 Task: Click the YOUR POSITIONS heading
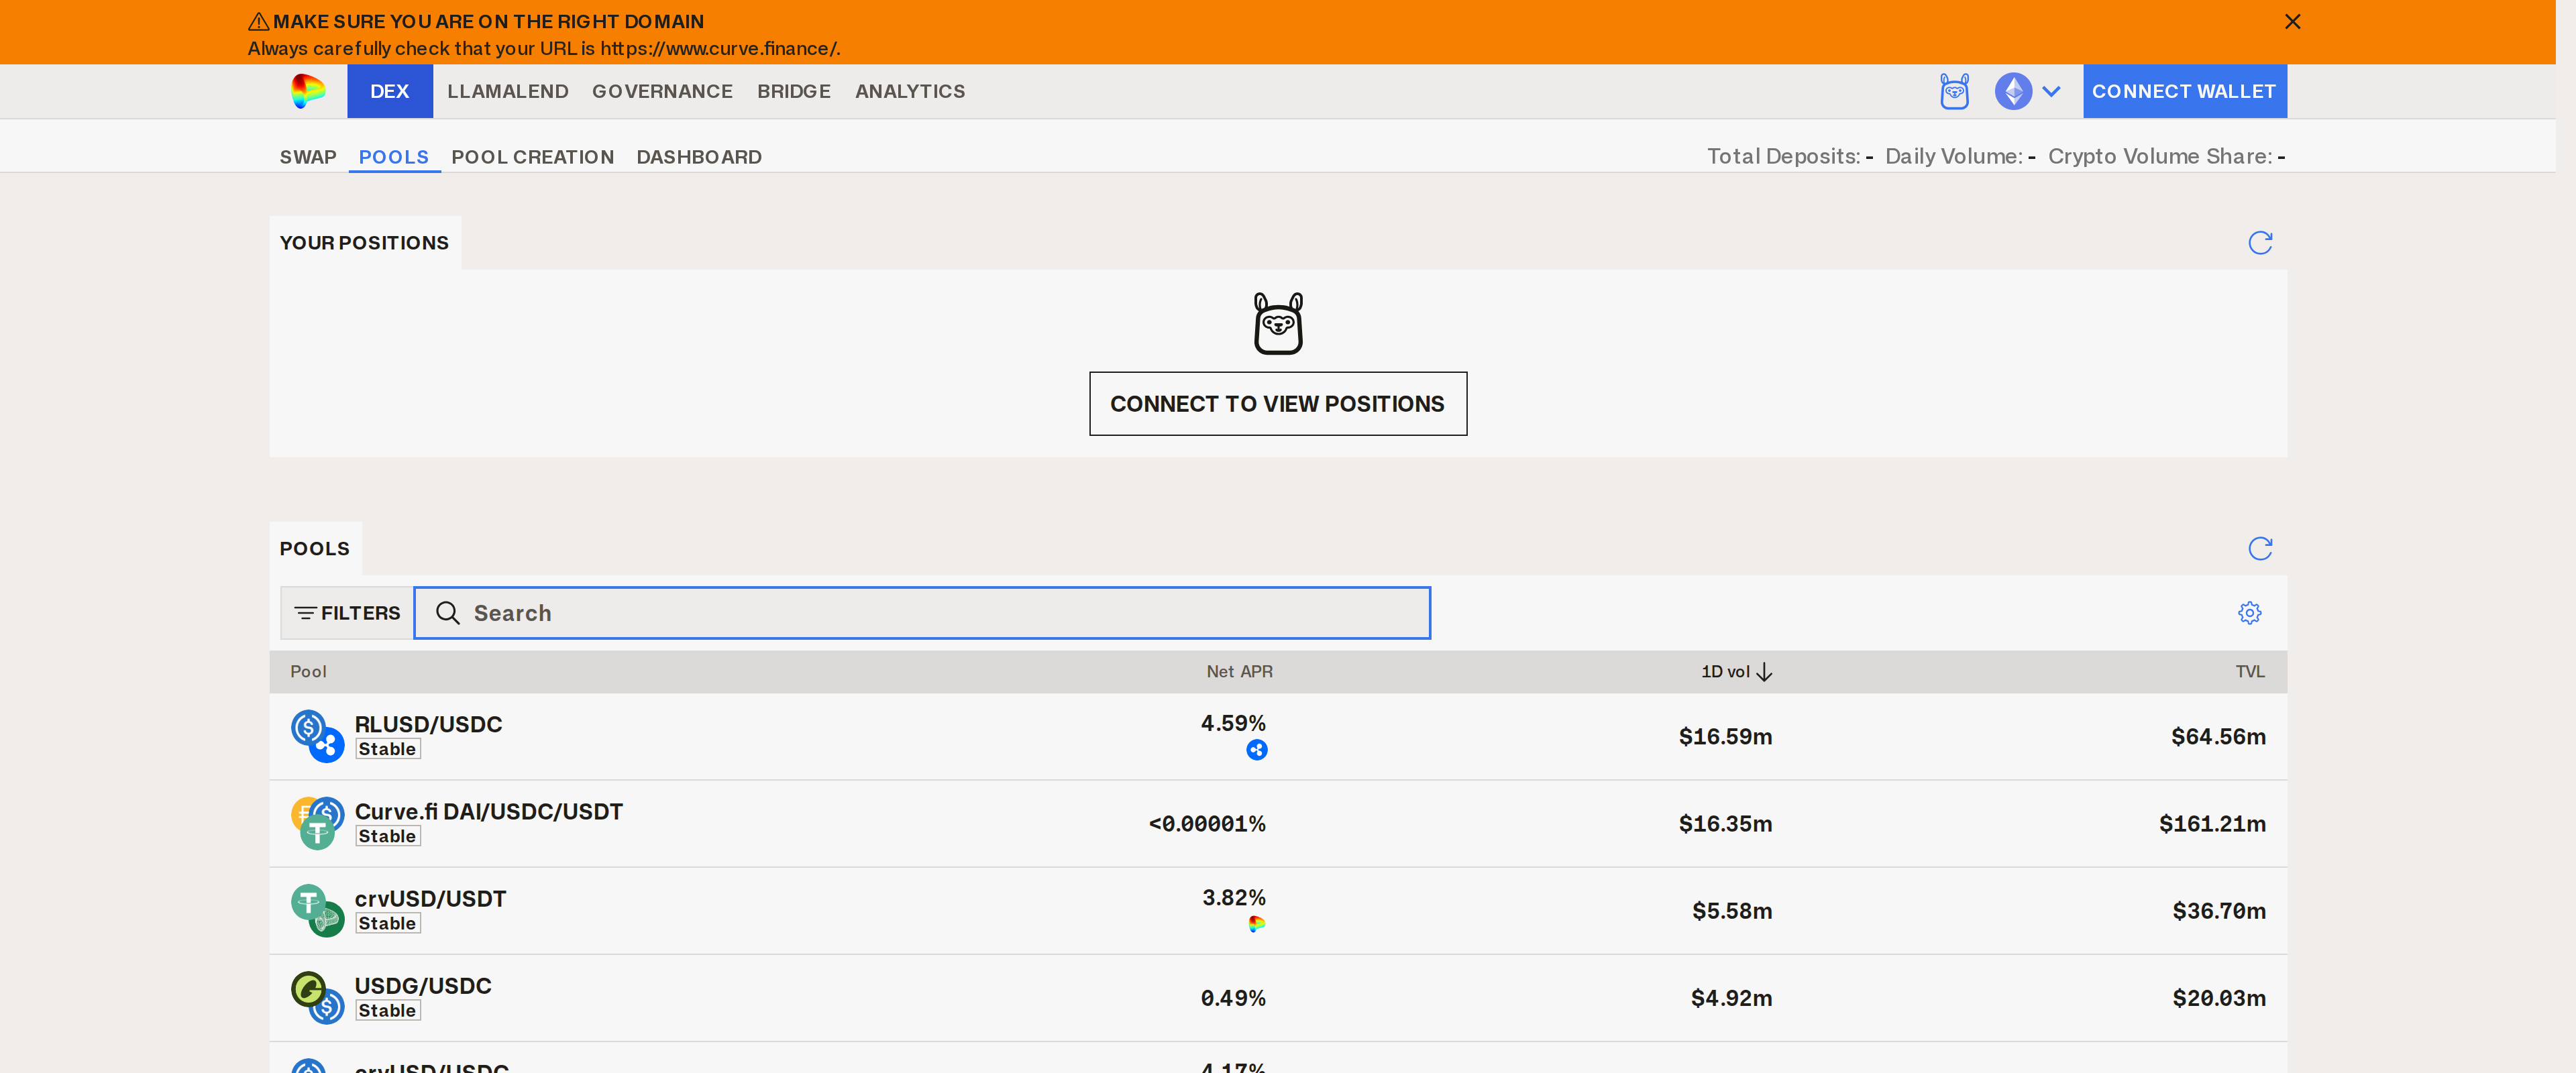[364, 243]
